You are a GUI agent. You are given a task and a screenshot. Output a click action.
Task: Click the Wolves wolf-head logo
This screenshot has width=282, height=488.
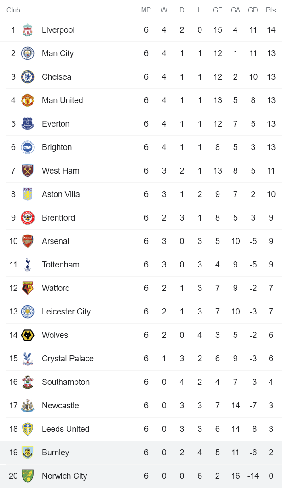point(28,335)
